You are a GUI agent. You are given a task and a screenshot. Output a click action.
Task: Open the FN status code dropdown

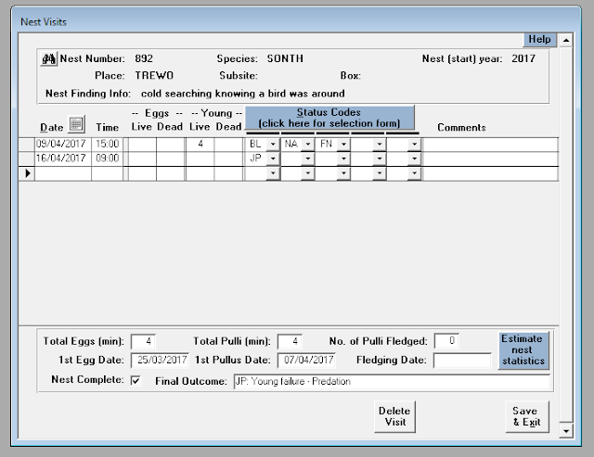(343, 144)
